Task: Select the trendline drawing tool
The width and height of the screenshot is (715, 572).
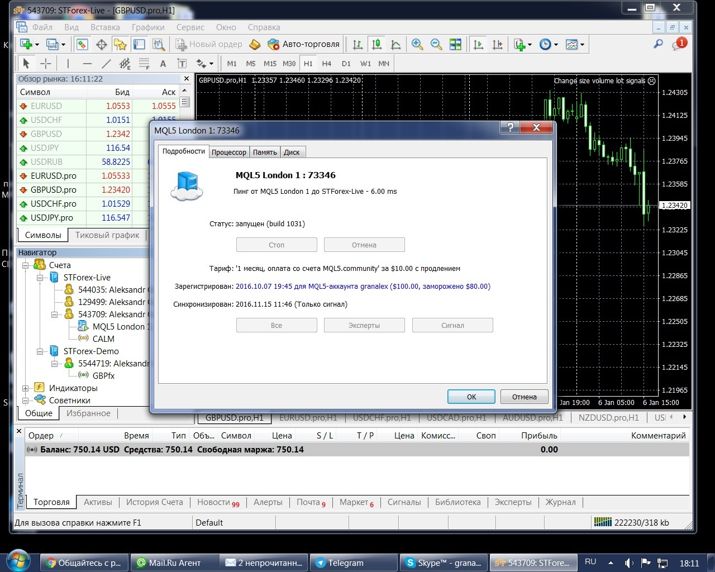Action: click(x=106, y=63)
